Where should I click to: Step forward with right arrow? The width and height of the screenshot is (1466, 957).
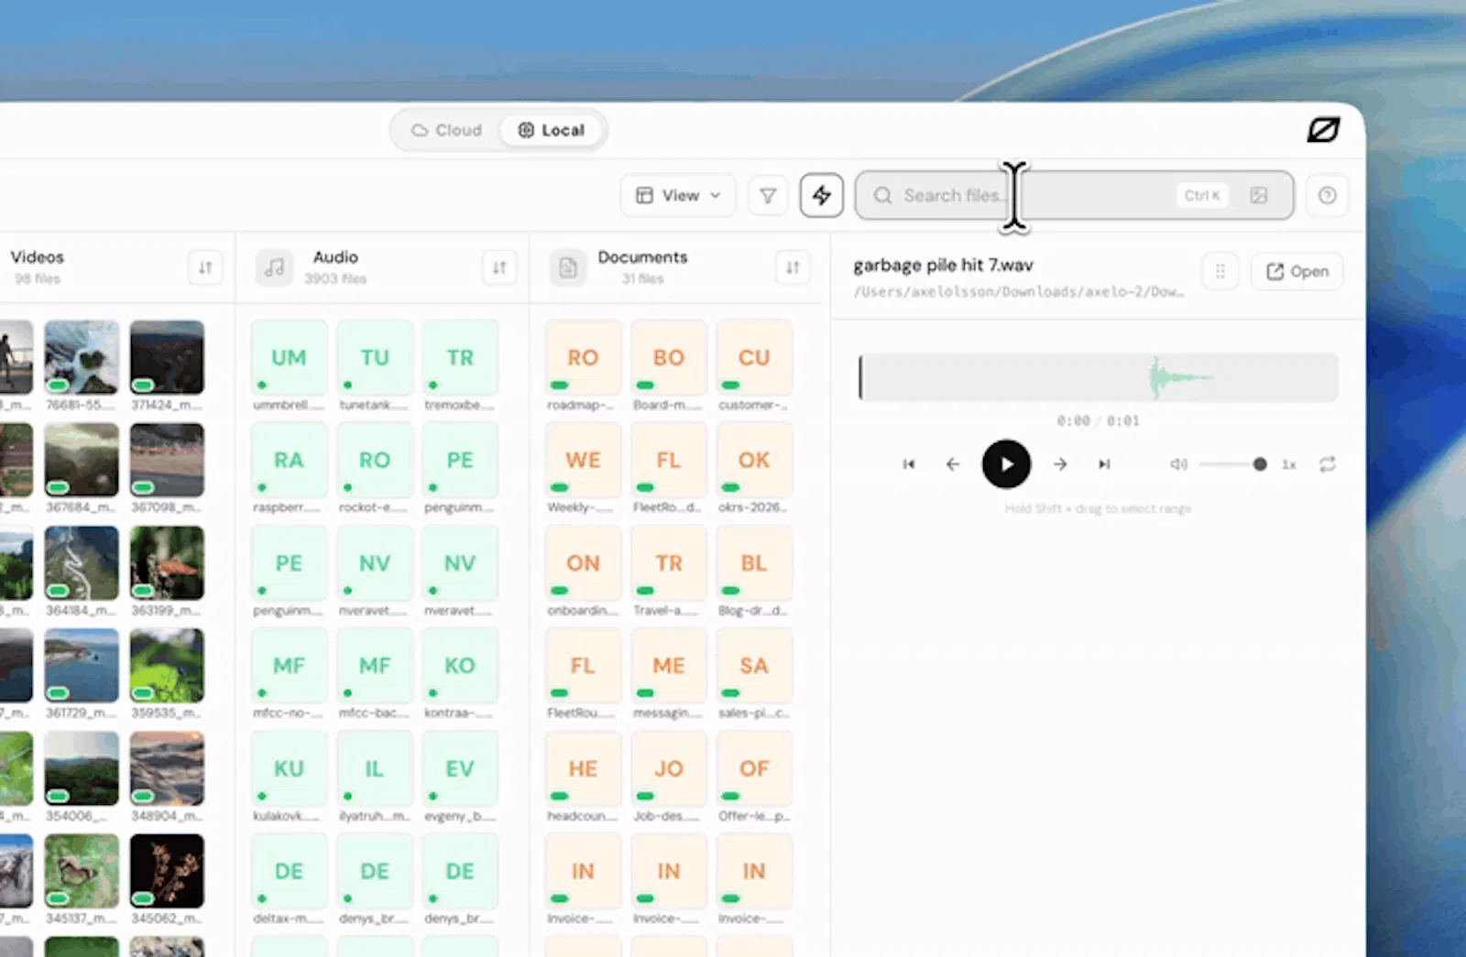coord(1060,464)
